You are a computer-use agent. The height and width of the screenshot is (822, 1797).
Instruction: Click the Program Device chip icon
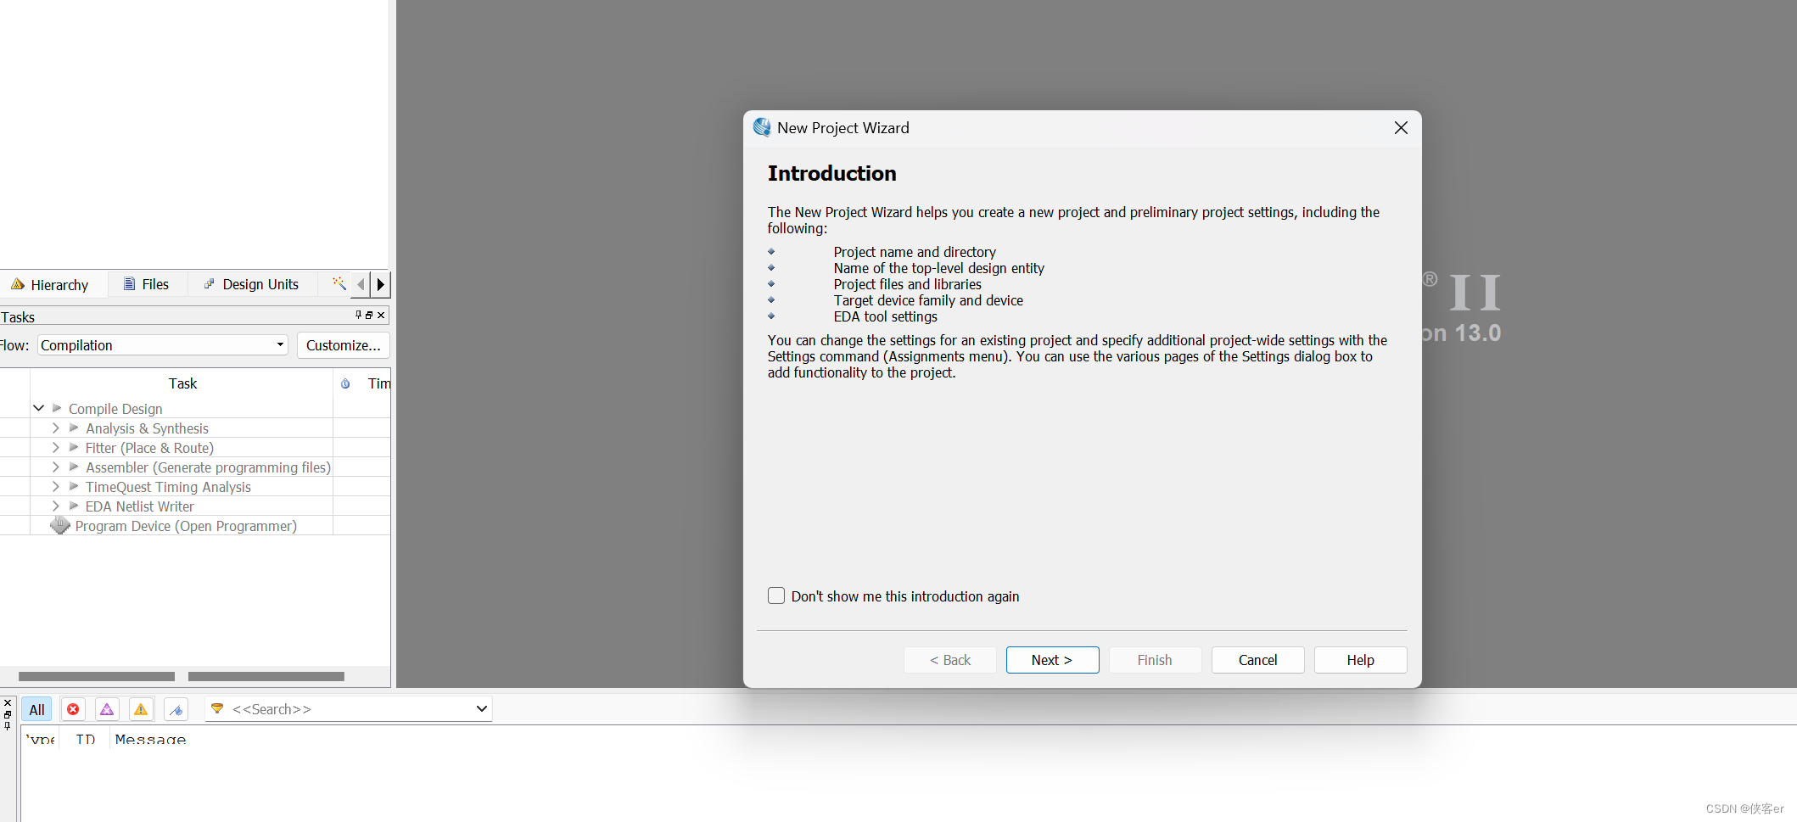(59, 526)
